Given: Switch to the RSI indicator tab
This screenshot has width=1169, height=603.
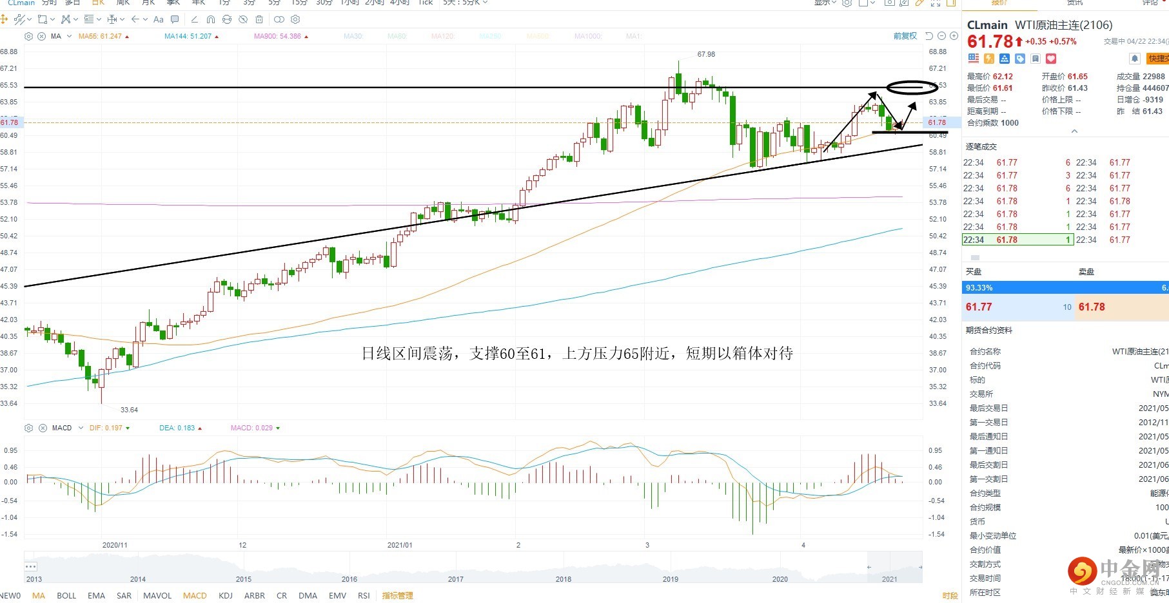Looking at the screenshot, I should (364, 595).
